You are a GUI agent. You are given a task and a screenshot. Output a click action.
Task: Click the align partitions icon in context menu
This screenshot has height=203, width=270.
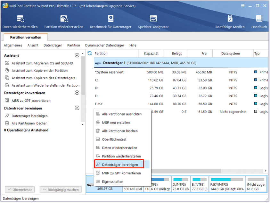point(98,114)
